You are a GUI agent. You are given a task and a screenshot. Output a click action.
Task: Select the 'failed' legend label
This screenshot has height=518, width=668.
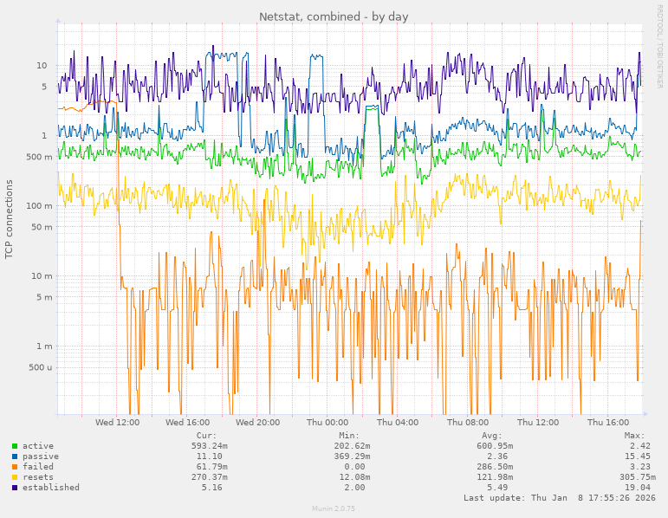coord(38,467)
